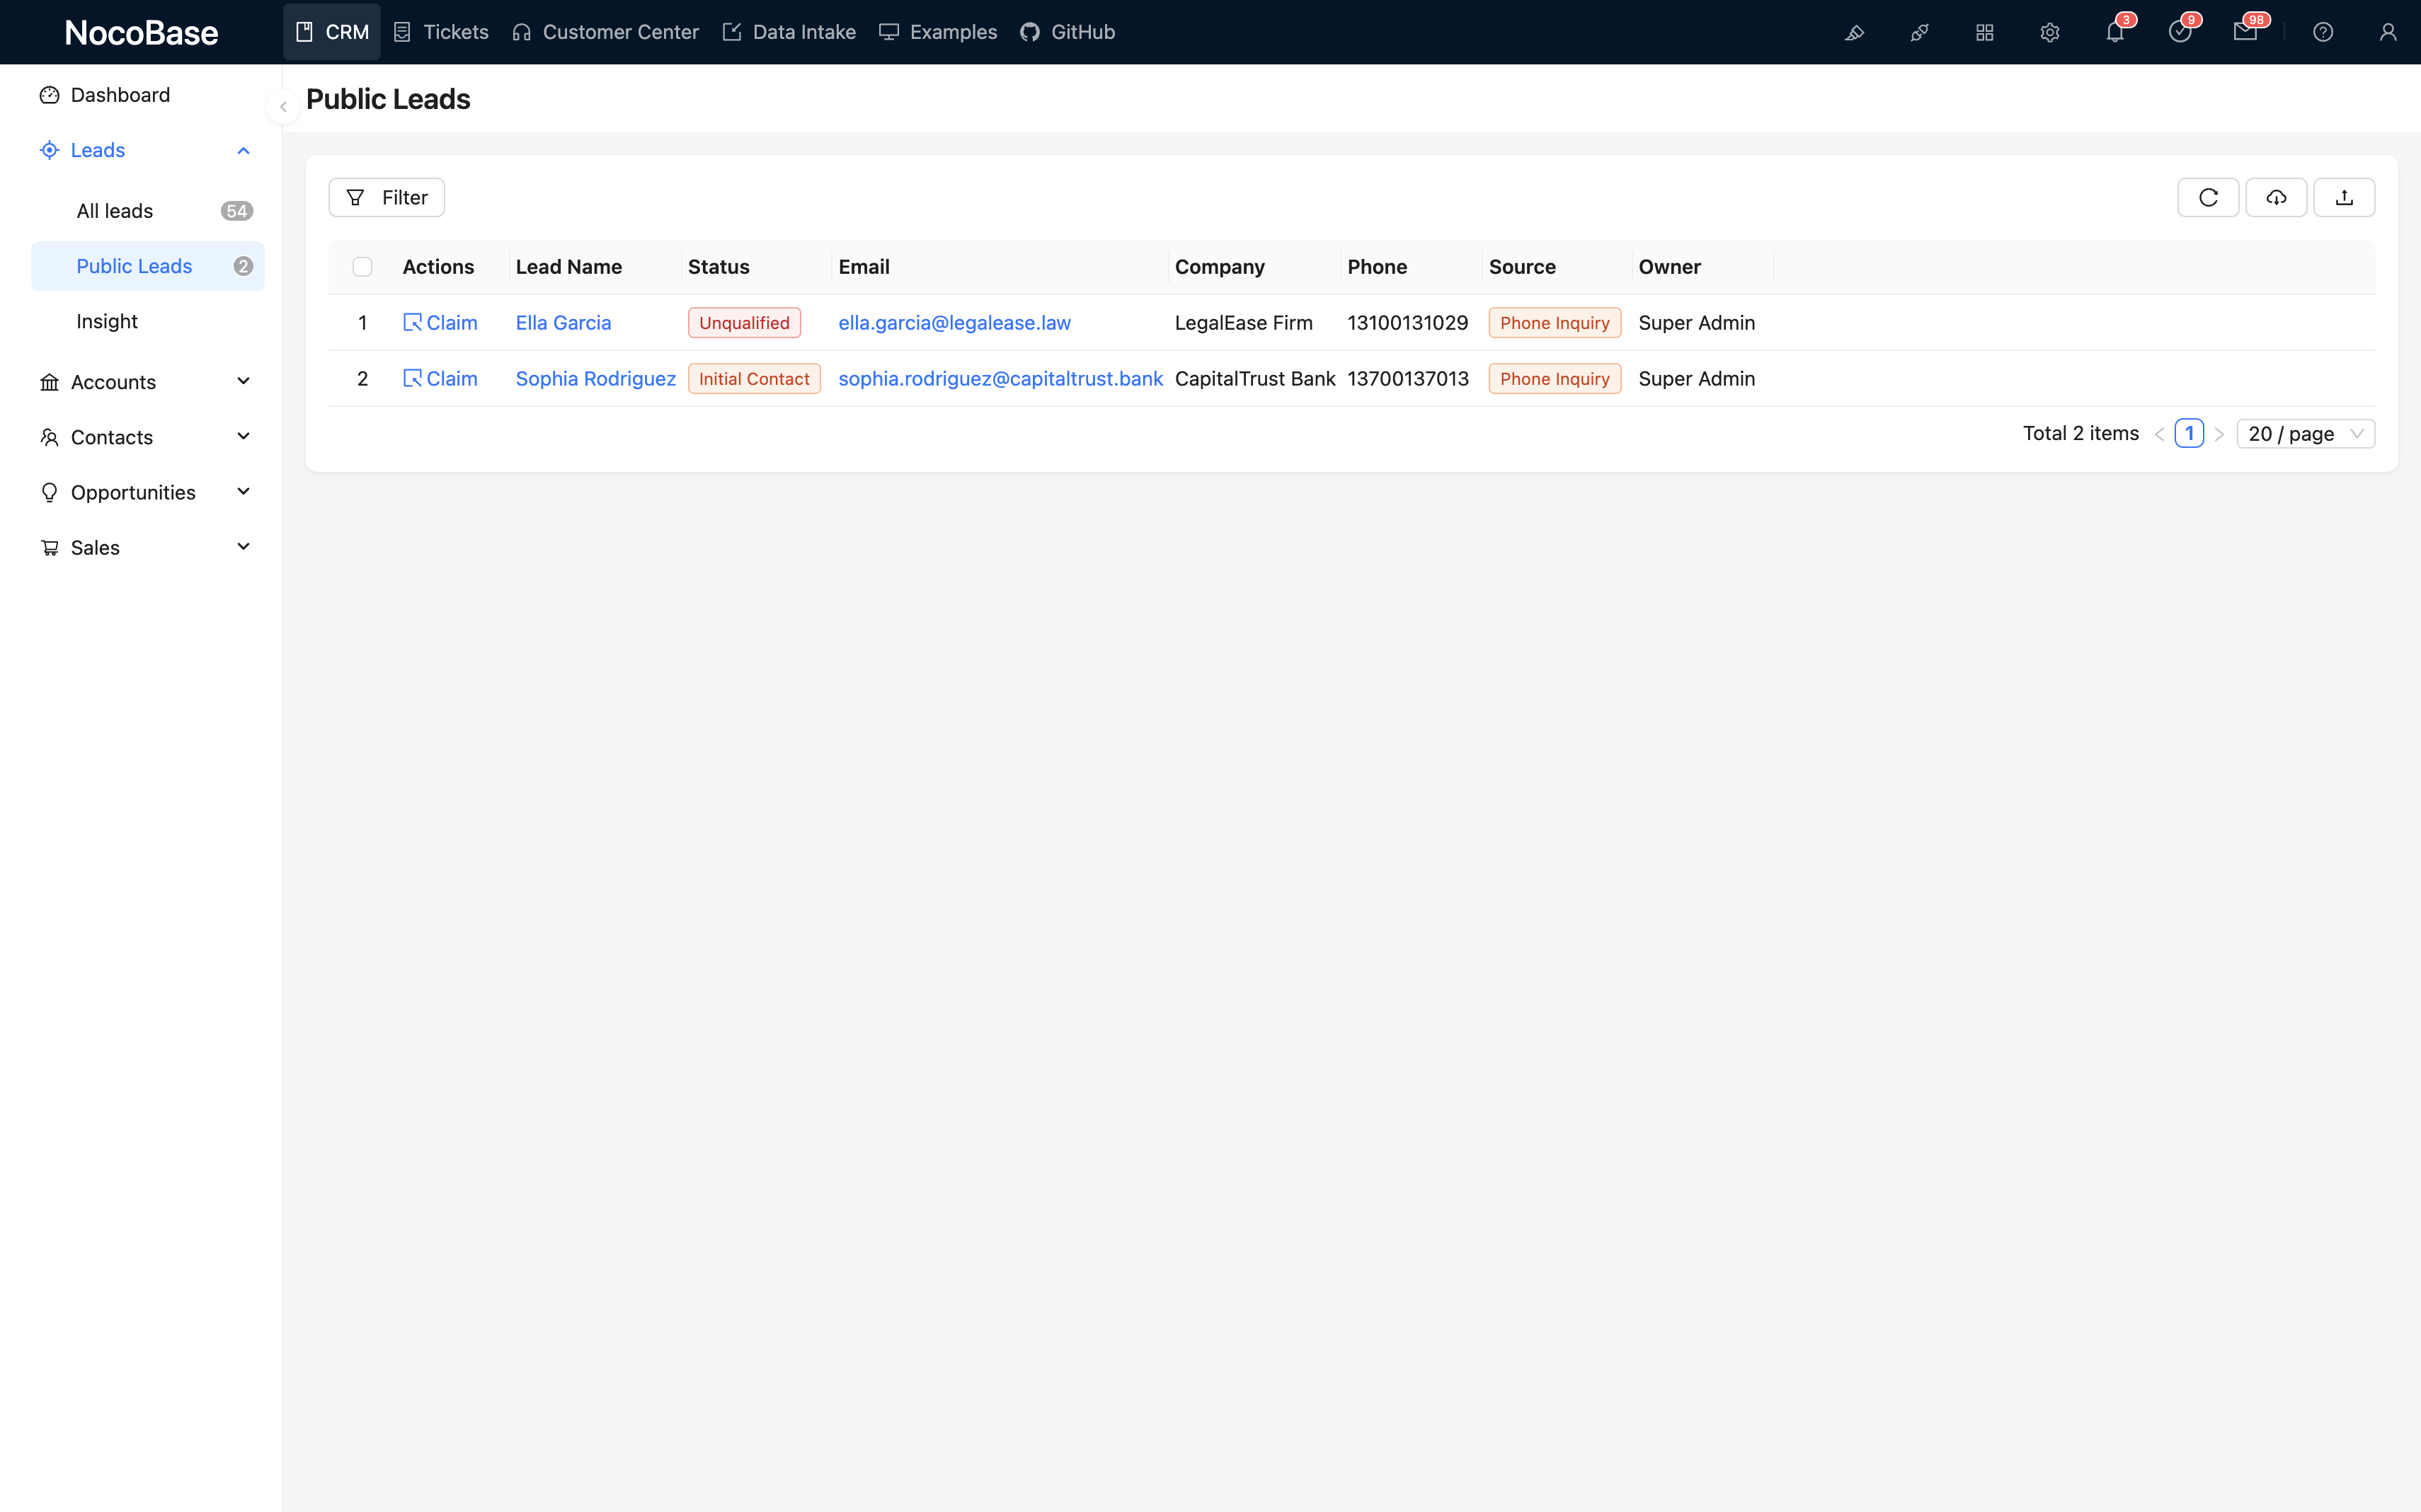
Task: Click the Claim icon for Ella Garcia
Action: (412, 322)
